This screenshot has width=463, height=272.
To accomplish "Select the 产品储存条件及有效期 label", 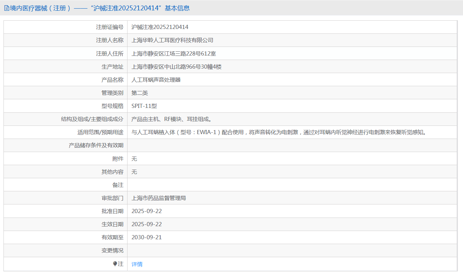I will click(x=96, y=145).
